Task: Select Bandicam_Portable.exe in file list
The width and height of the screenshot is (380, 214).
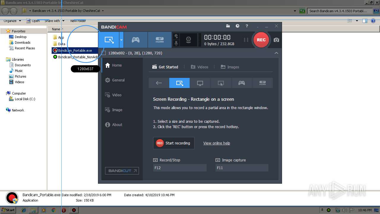Action: point(75,51)
